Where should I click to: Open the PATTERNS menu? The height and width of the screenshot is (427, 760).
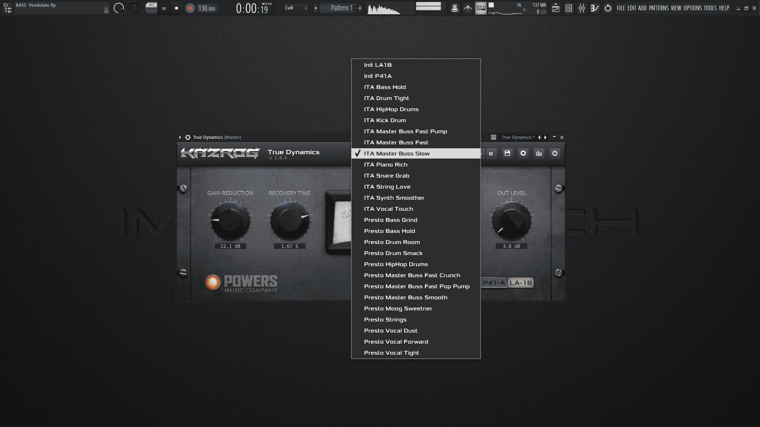[x=659, y=8]
